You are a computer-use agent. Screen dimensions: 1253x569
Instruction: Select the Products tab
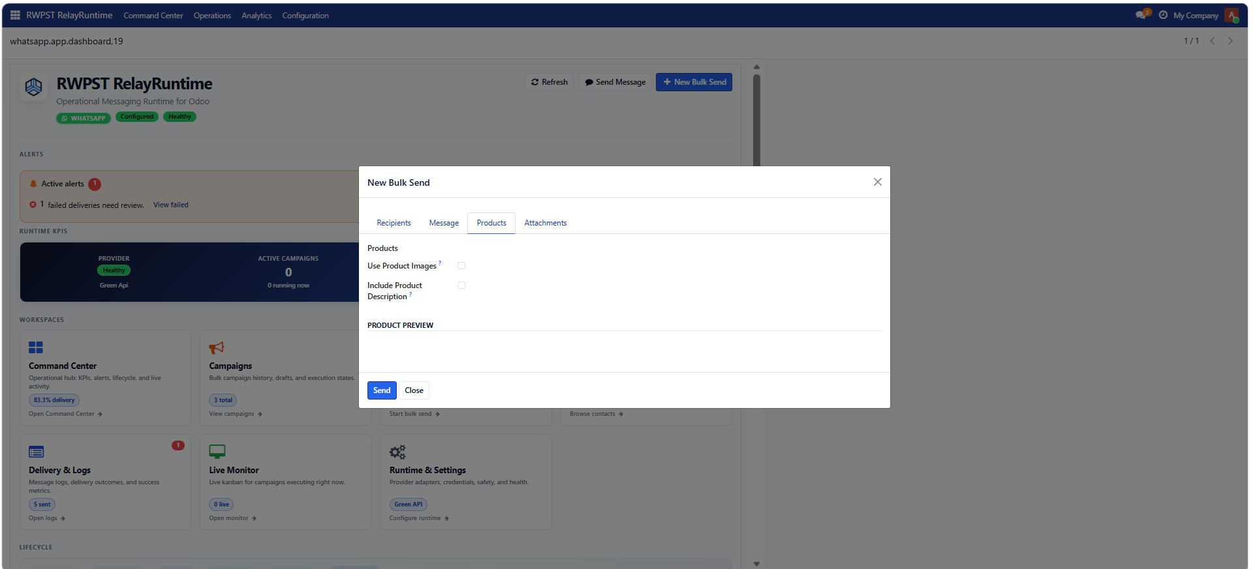pyautogui.click(x=491, y=223)
